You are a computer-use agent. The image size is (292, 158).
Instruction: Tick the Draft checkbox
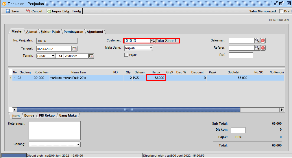tap(281, 11)
